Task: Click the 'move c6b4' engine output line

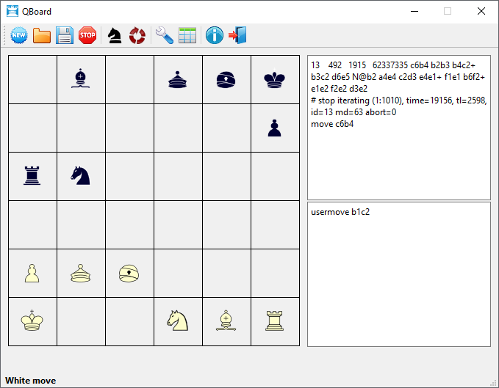Action: [x=332, y=124]
